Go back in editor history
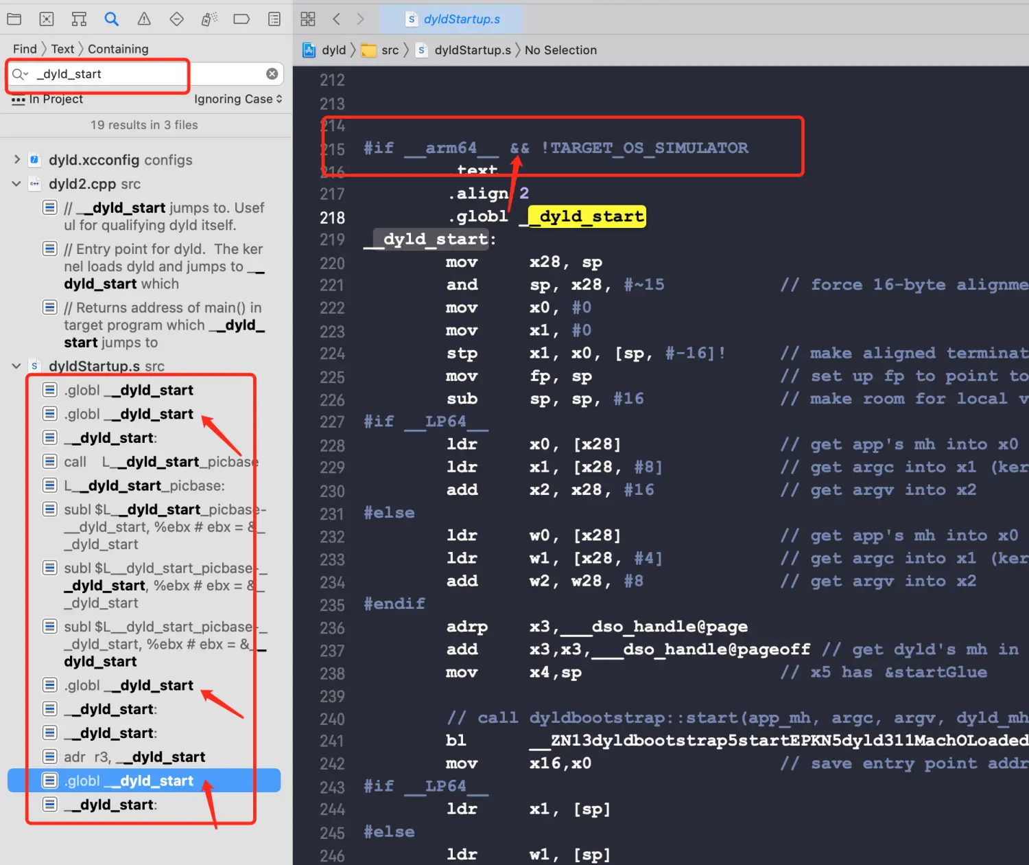 [336, 19]
